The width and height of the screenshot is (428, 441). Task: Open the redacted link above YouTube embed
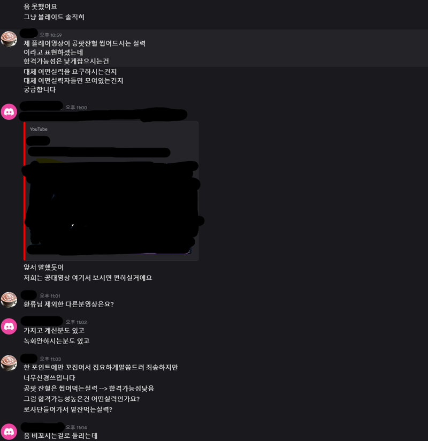(103, 115)
